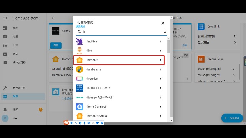Image resolution: width=246 pixels, height=138 pixels.
Task: Open the Map icon in sidebar
Action: pyautogui.click(x=5, y=37)
